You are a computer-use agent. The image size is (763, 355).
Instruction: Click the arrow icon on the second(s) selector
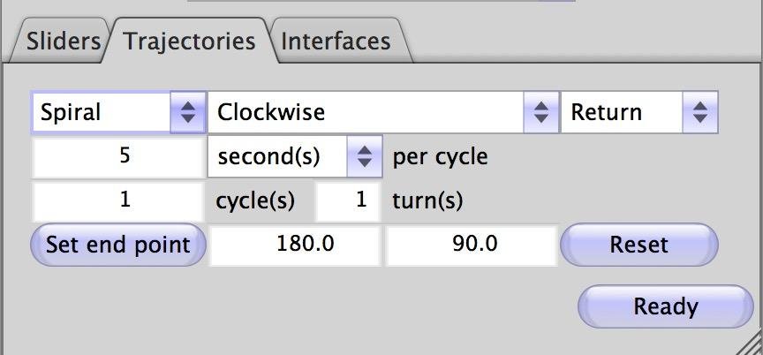364,157
